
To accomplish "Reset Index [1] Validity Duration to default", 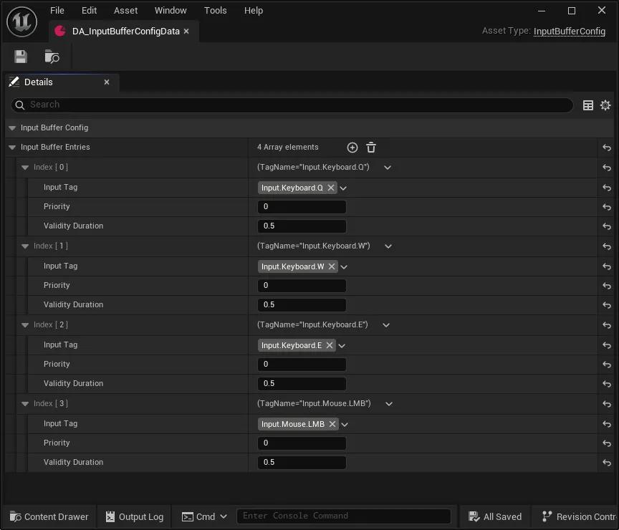I will click(x=607, y=305).
